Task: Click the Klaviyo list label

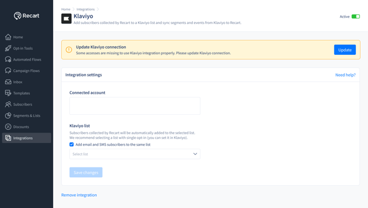Action: [x=80, y=126]
